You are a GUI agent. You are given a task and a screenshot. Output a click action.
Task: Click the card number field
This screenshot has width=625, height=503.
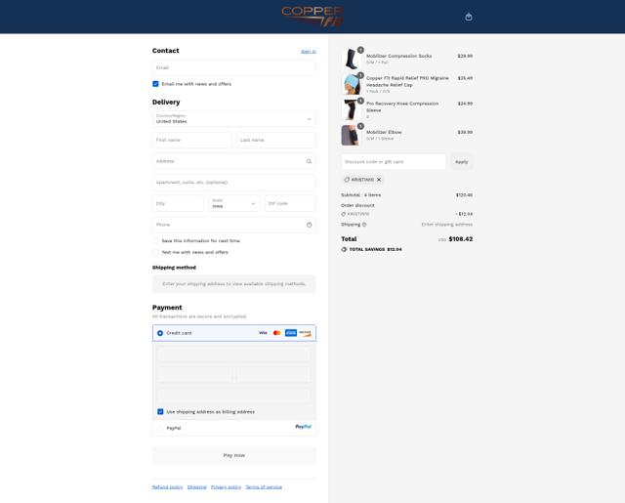click(x=234, y=354)
